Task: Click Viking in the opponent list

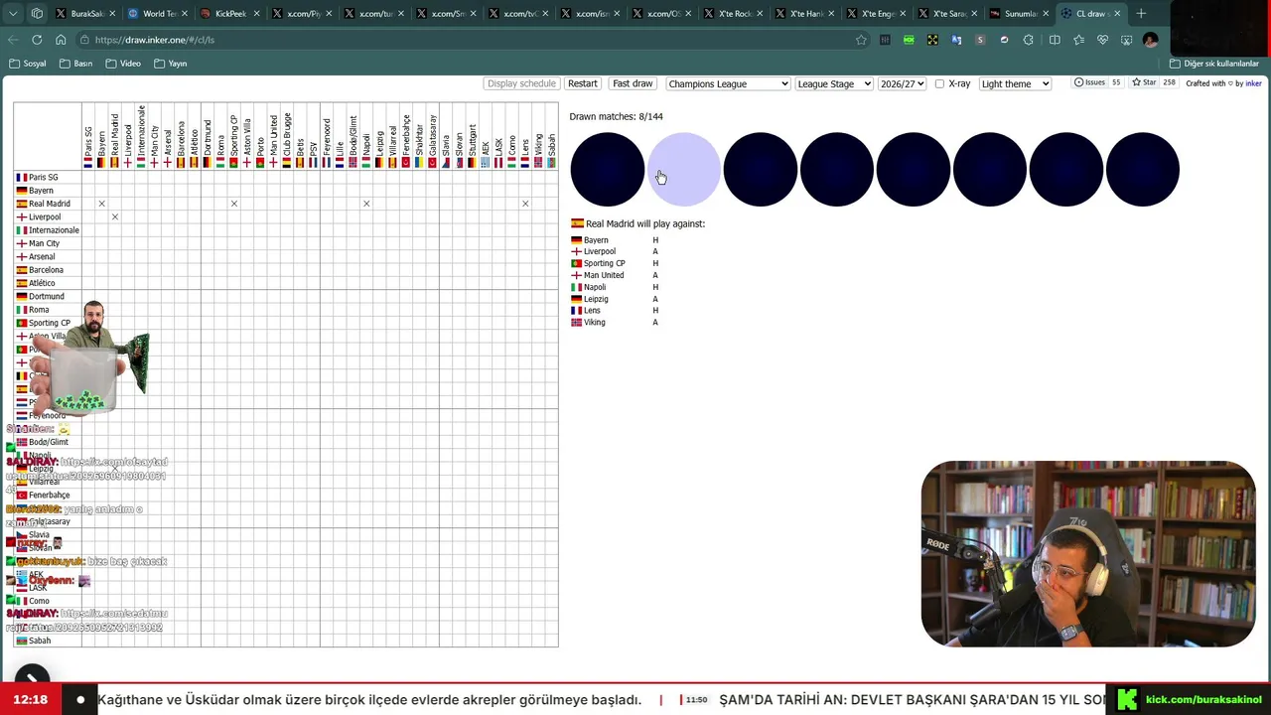Action: pyautogui.click(x=589, y=323)
